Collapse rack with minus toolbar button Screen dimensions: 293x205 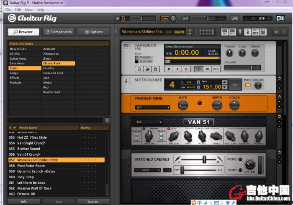click(x=284, y=32)
